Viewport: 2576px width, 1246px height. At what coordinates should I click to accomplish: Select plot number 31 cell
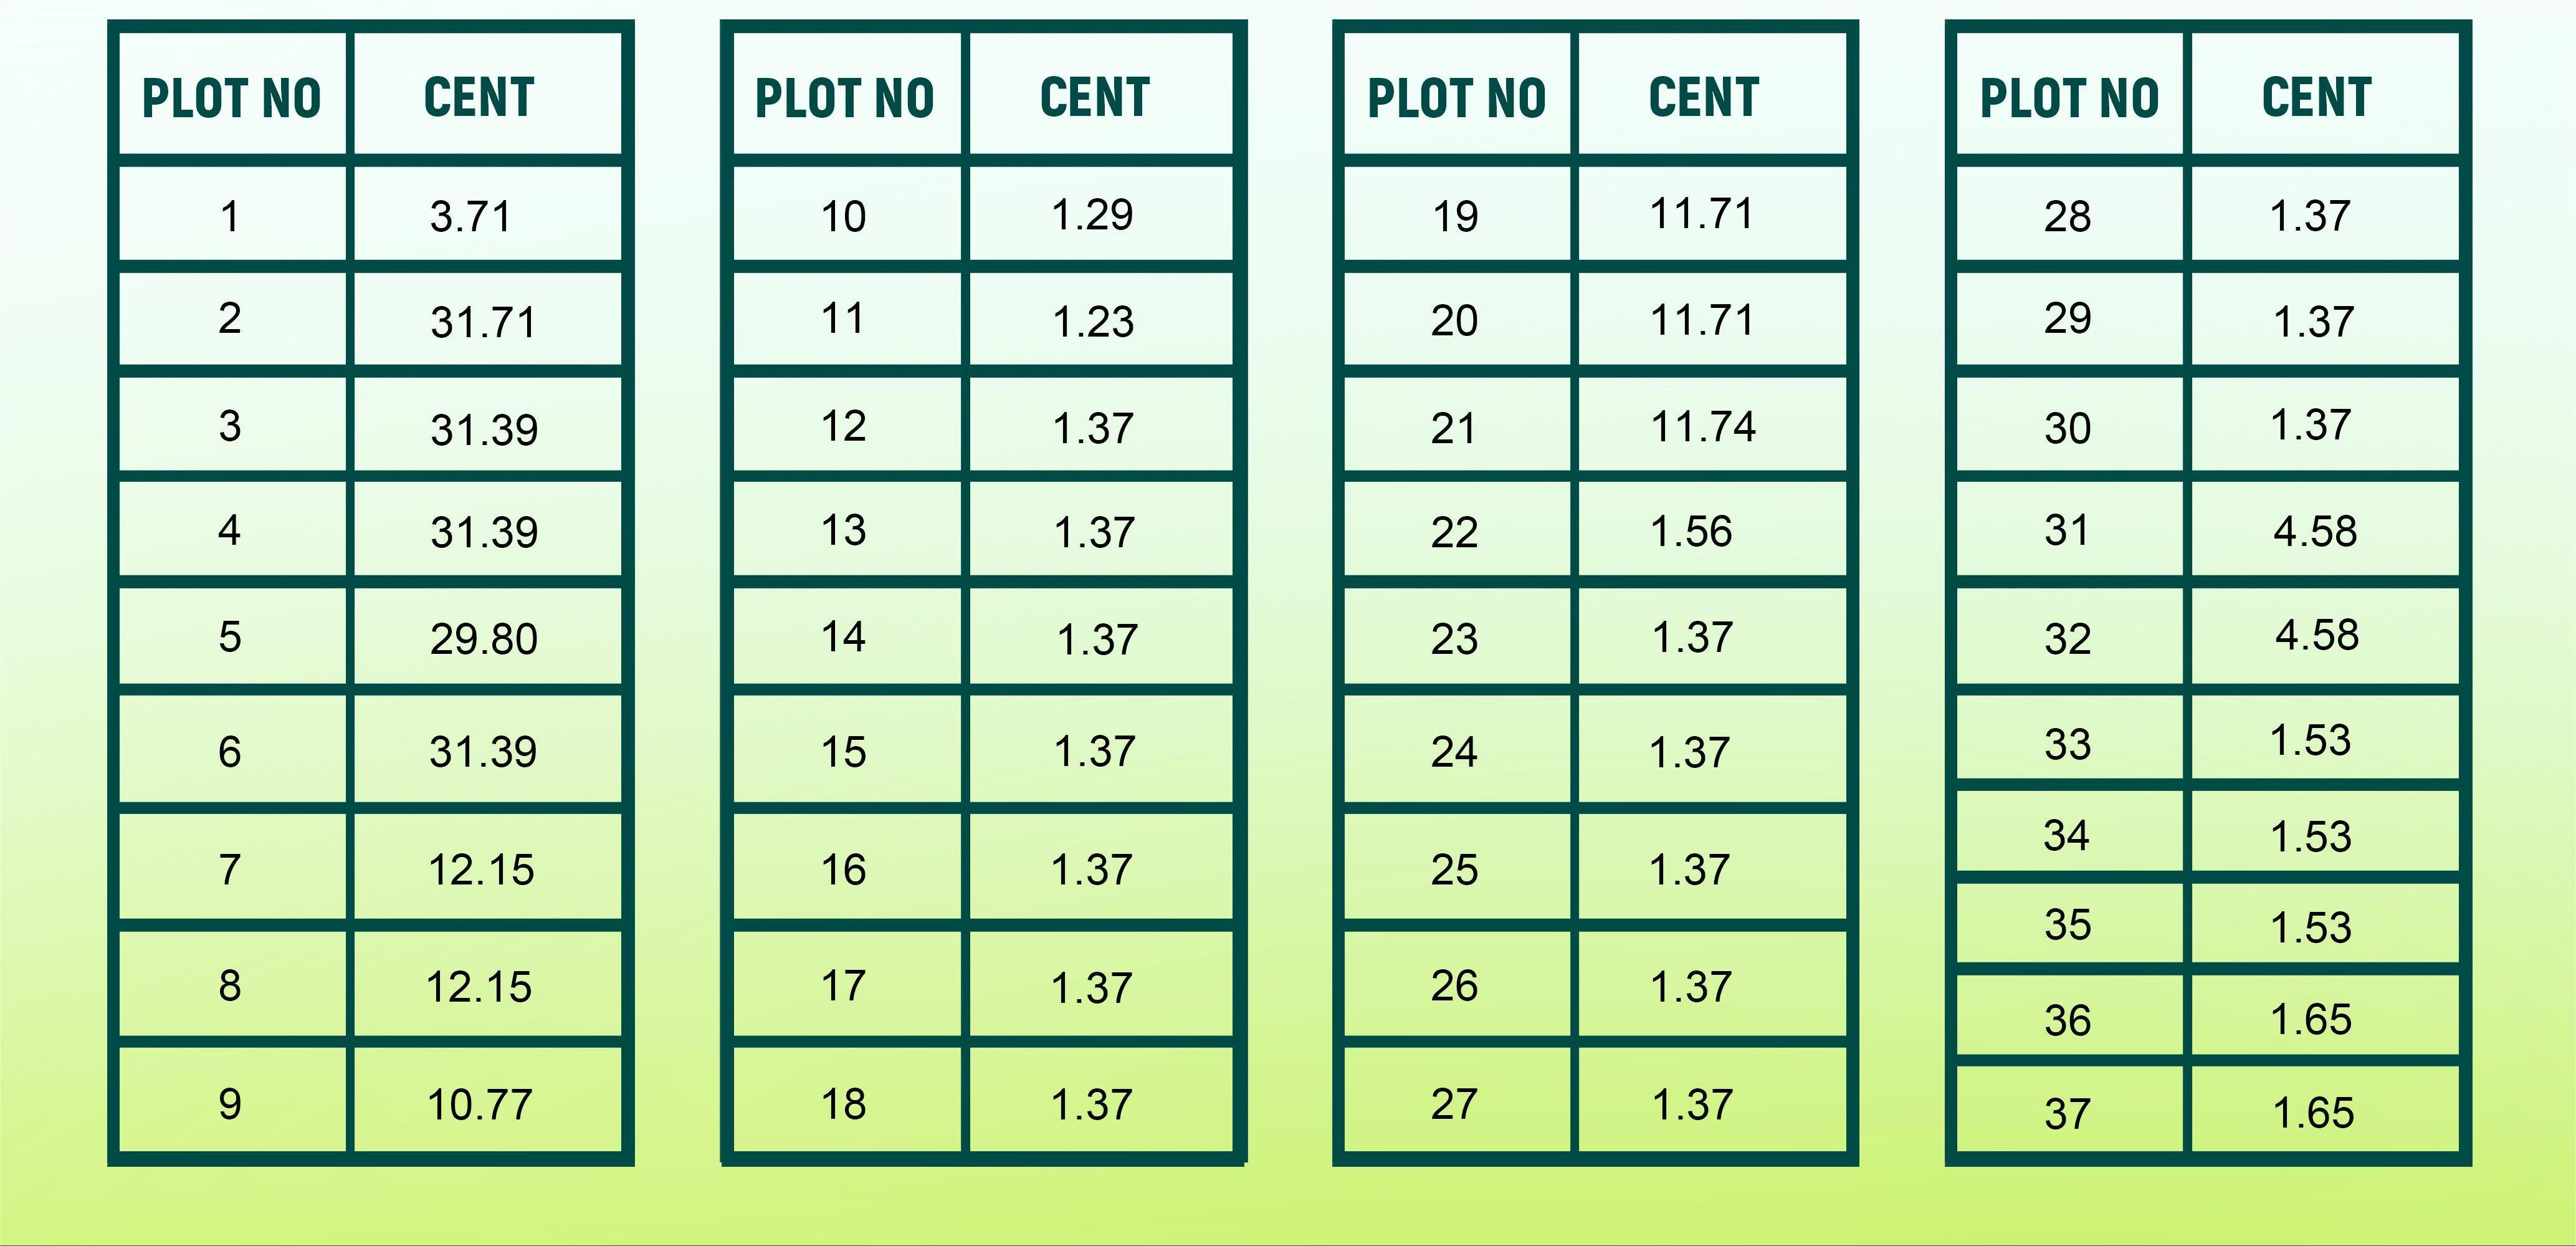[2067, 530]
